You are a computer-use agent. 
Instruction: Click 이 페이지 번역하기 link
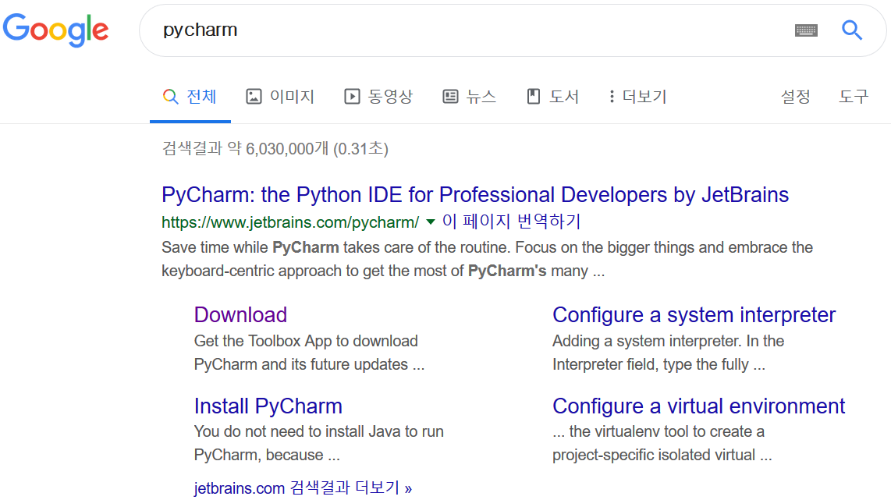tap(511, 221)
